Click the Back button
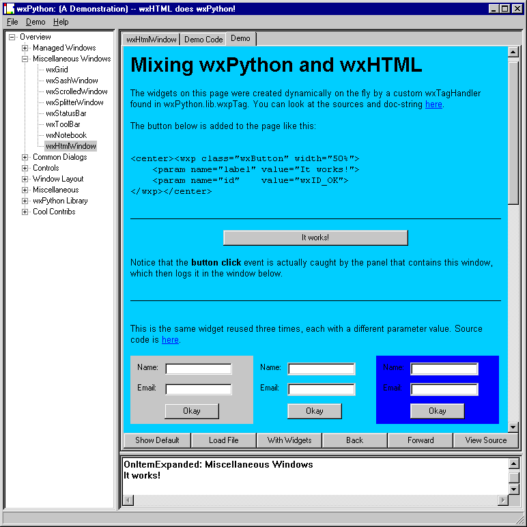527x527 pixels. 354,440
